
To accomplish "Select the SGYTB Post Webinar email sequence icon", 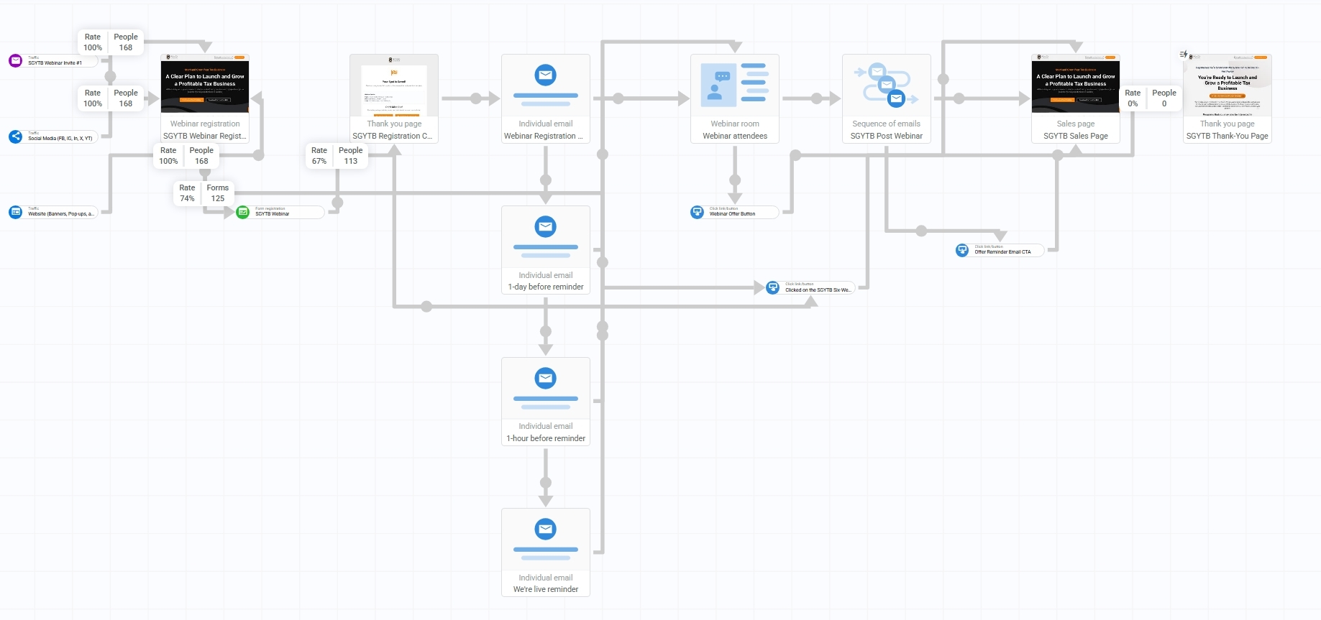I will click(x=886, y=85).
